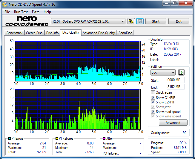Click PI Errors total 92665
The height and width of the screenshot is (159, 195).
[42, 152]
